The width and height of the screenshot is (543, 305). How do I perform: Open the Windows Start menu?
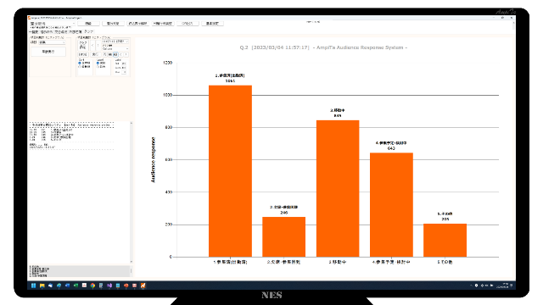33,286
